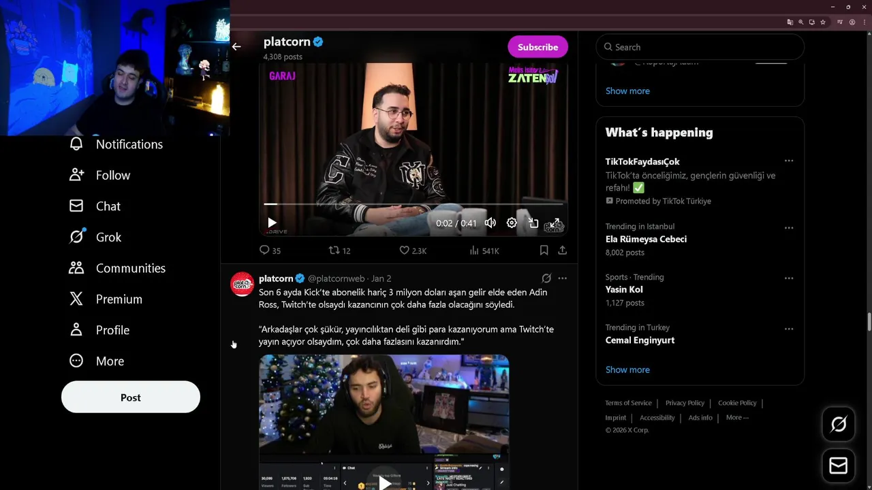
Task: Open more options for Ela Rümeysa Cebeci
Action: pyautogui.click(x=789, y=227)
